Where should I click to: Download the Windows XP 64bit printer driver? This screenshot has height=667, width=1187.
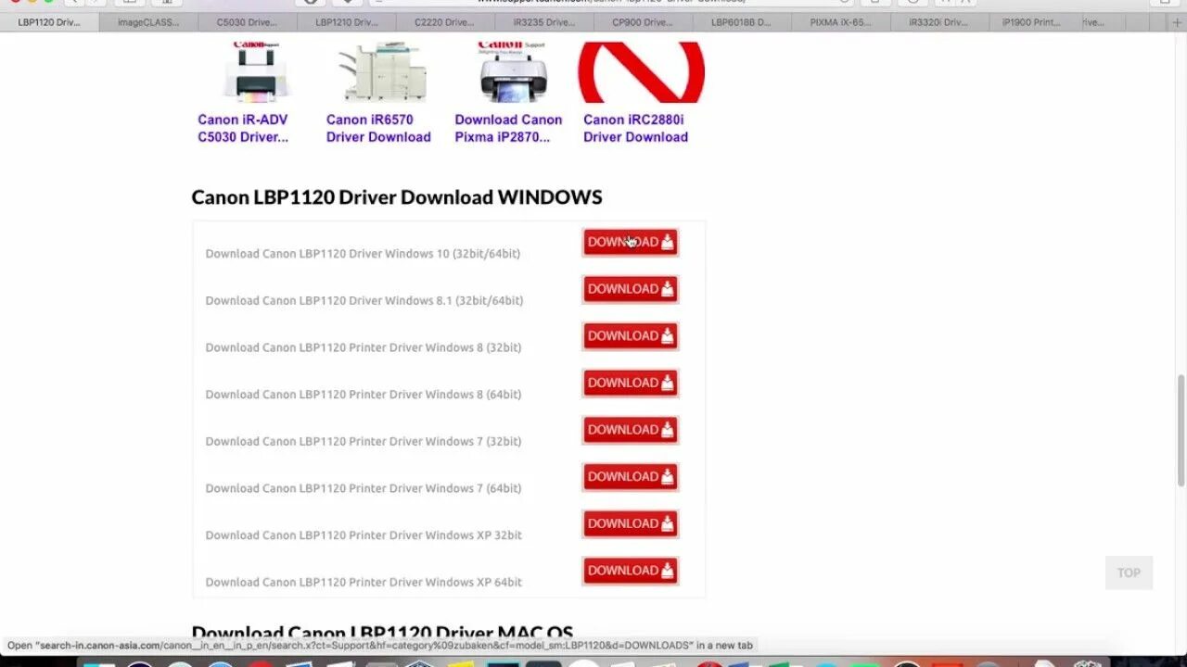(x=631, y=571)
